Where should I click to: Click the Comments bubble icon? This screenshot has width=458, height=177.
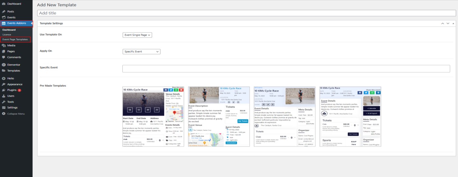click(x=4, y=57)
